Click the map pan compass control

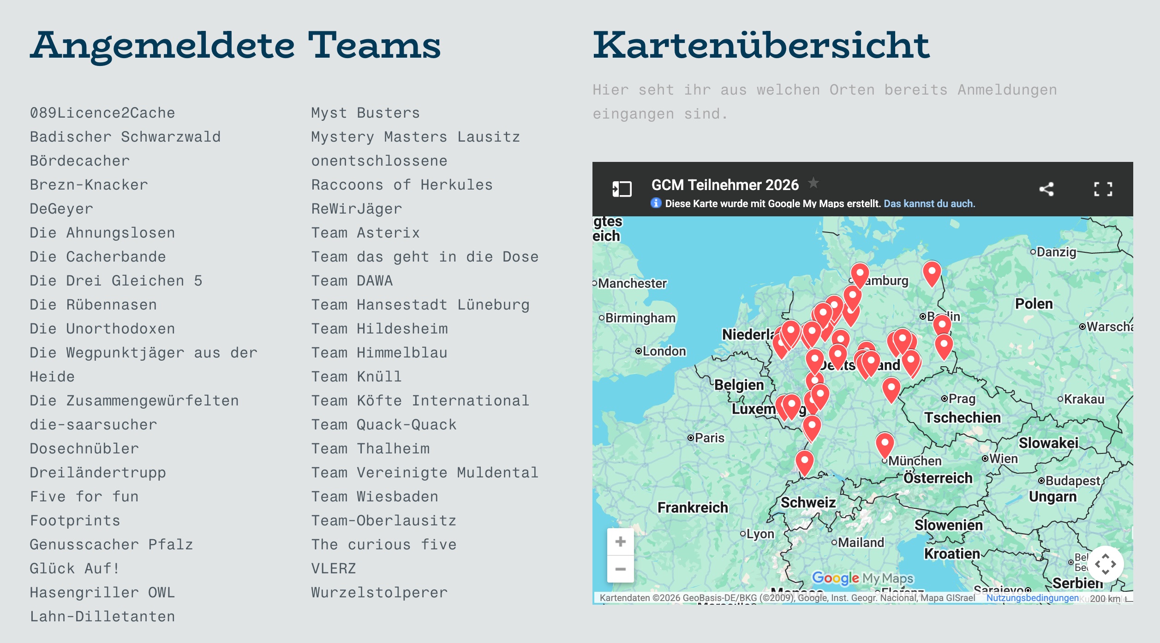(1105, 564)
